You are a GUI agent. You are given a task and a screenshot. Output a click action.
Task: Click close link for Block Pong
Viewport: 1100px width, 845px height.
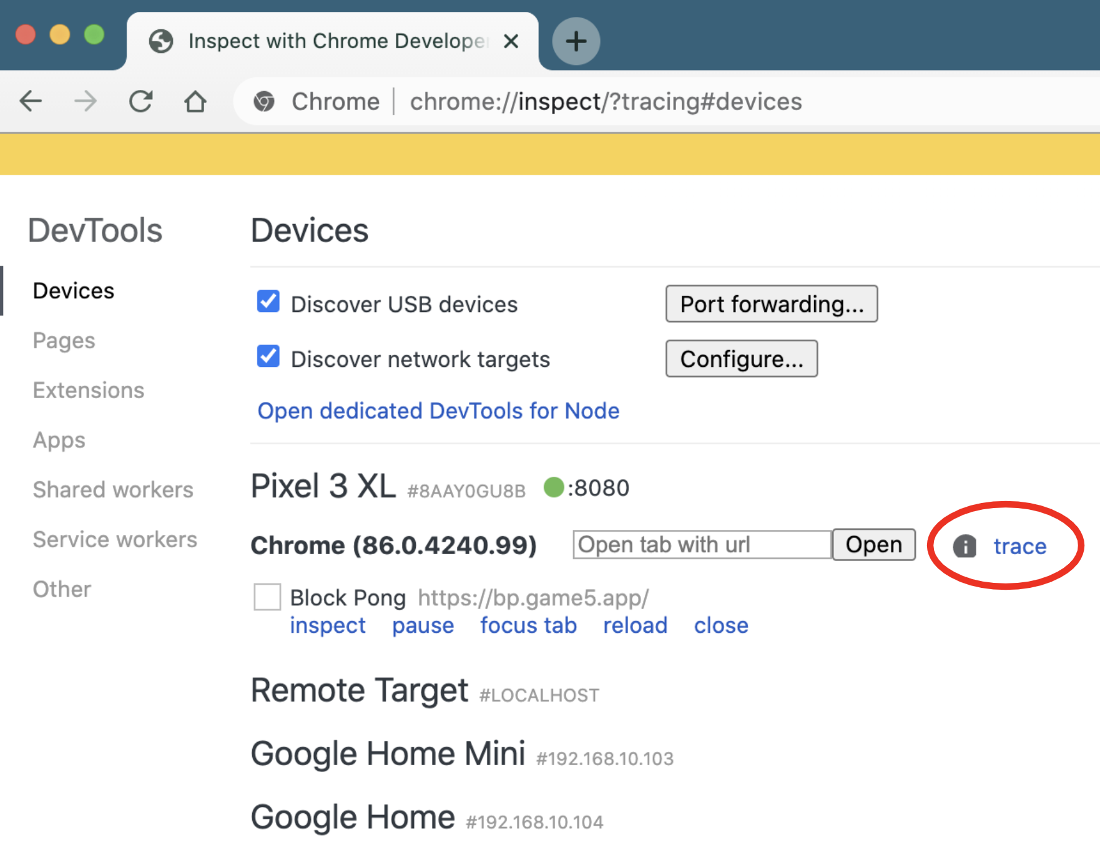(721, 625)
